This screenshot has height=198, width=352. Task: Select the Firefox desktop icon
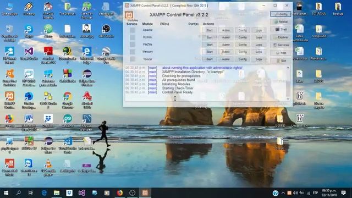pyautogui.click(x=10, y=121)
